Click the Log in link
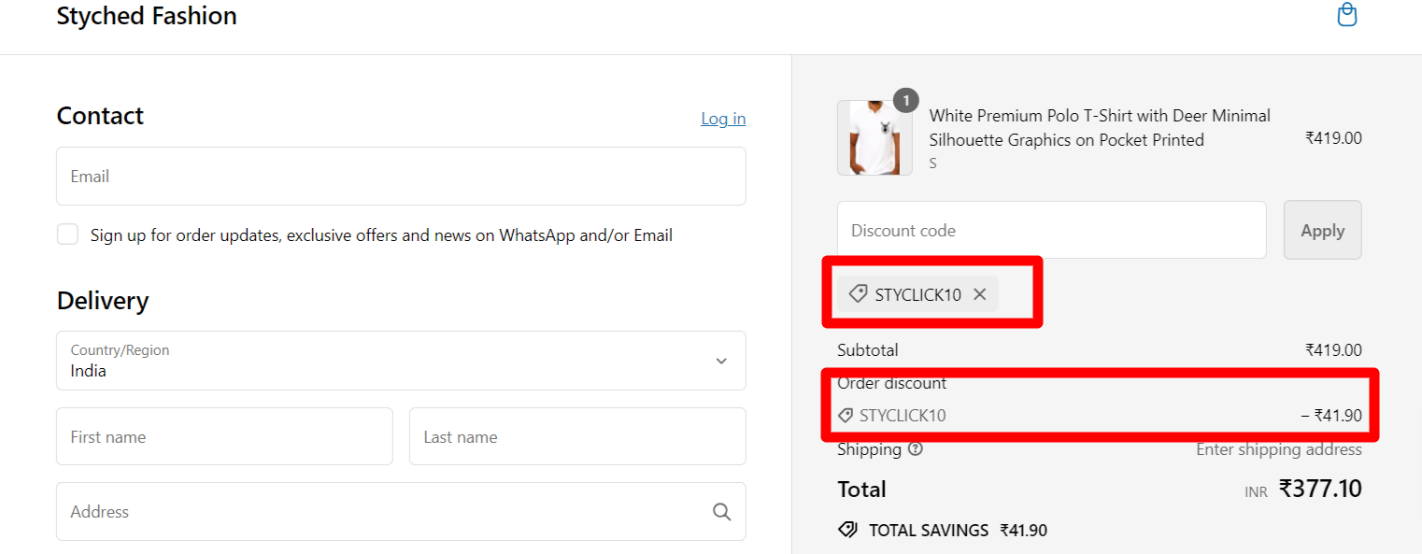This screenshot has width=1422, height=554. point(723,119)
